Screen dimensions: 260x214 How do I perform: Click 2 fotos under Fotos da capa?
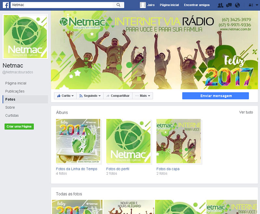pyautogui.click(x=162, y=173)
